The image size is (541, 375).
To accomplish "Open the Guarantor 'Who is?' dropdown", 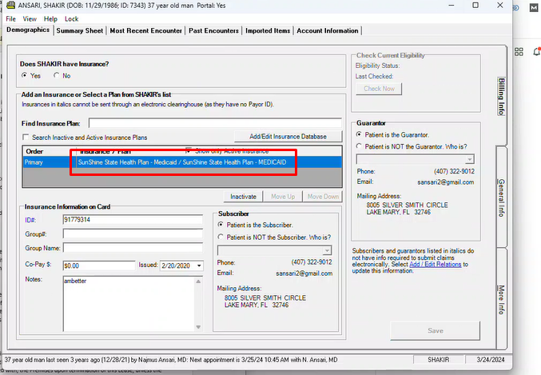I will (469, 159).
